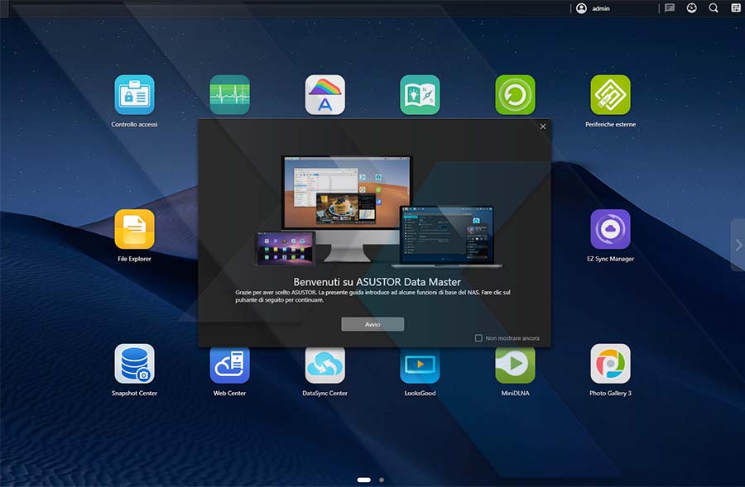Open the Snapshot Center app
This screenshot has width=745, height=487.
point(134,364)
